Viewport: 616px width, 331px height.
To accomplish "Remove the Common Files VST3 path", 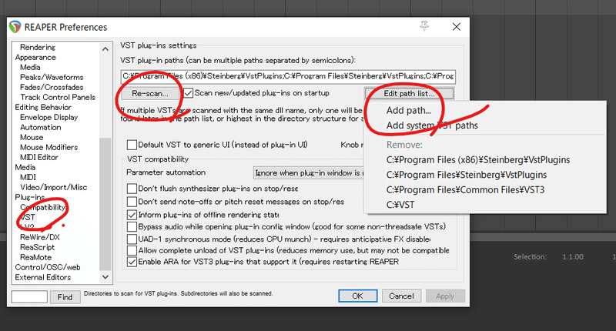I will click(466, 189).
